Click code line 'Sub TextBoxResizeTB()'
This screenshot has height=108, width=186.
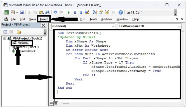[79, 33]
